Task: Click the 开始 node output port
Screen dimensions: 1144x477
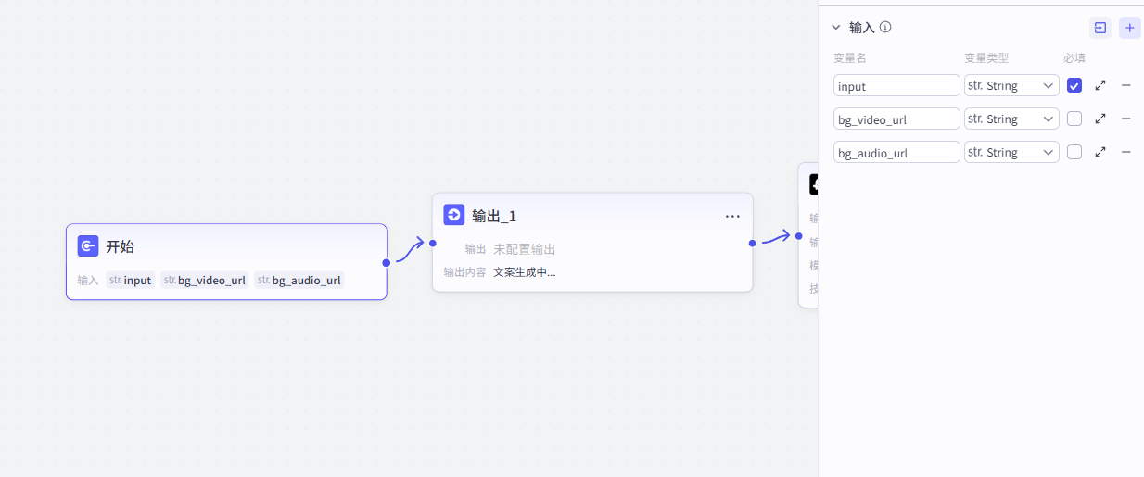Action: point(387,262)
